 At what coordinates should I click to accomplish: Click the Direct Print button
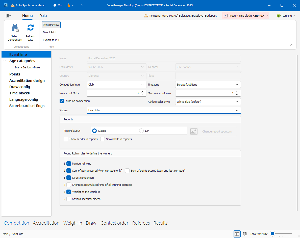(x=50, y=32)
